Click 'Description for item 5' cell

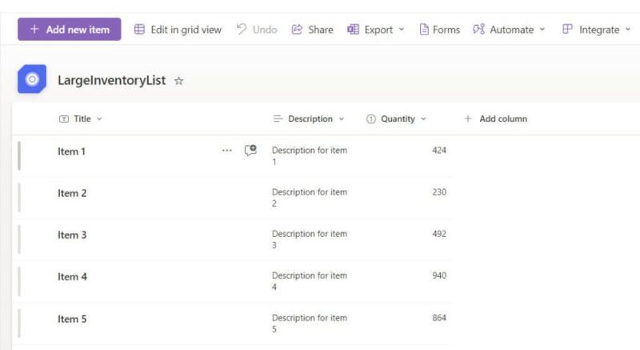[310, 323]
